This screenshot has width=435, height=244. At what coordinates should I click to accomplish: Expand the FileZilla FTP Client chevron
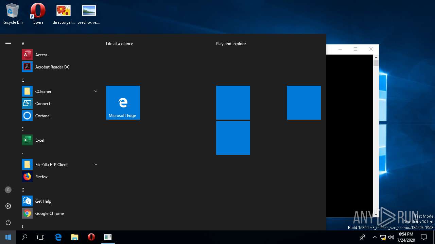[x=96, y=165]
